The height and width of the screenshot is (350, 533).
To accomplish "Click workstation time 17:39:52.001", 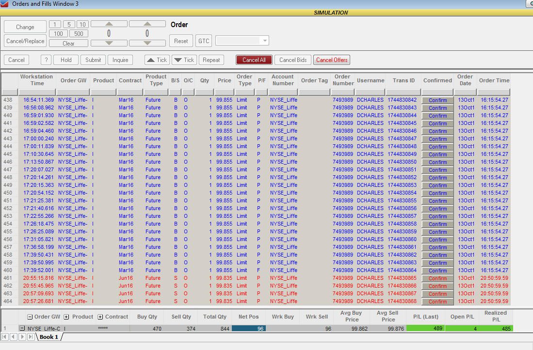I will click(x=38, y=270).
